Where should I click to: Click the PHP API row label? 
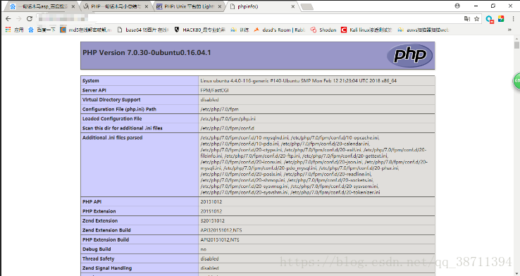(92, 202)
